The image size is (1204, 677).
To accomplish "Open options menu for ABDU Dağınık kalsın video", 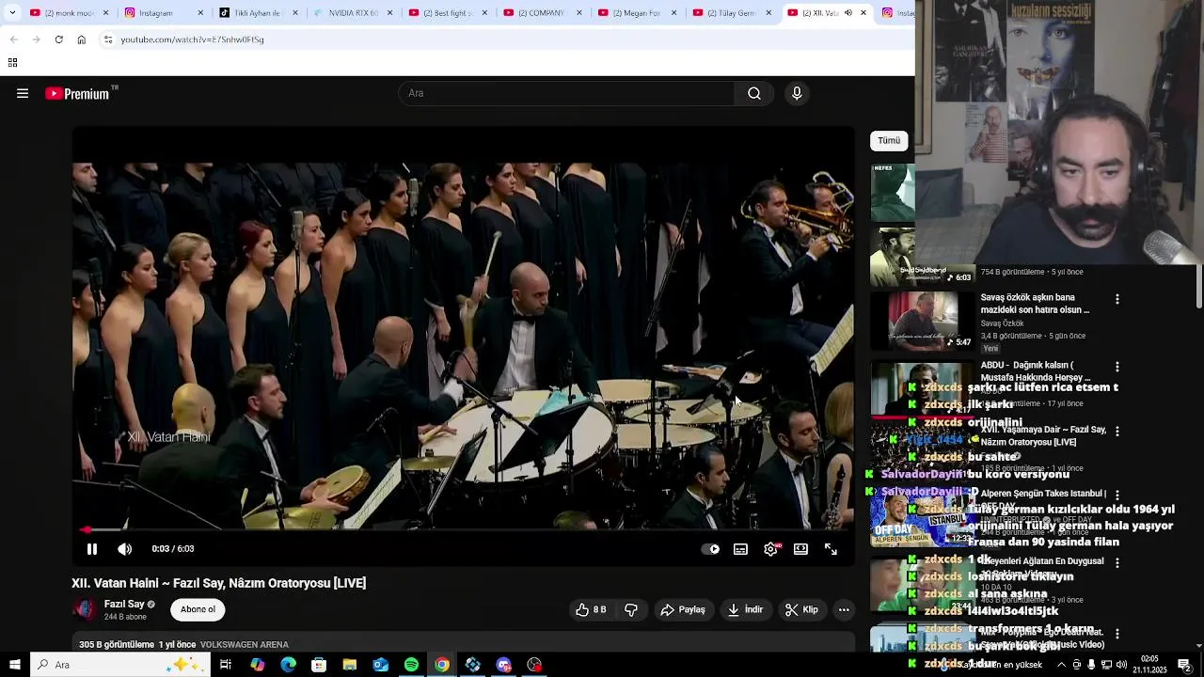I will (1117, 367).
